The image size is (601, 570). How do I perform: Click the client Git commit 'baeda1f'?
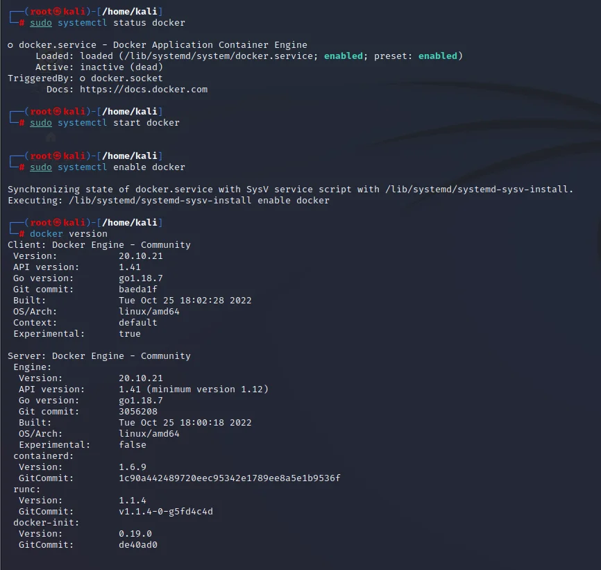point(138,289)
